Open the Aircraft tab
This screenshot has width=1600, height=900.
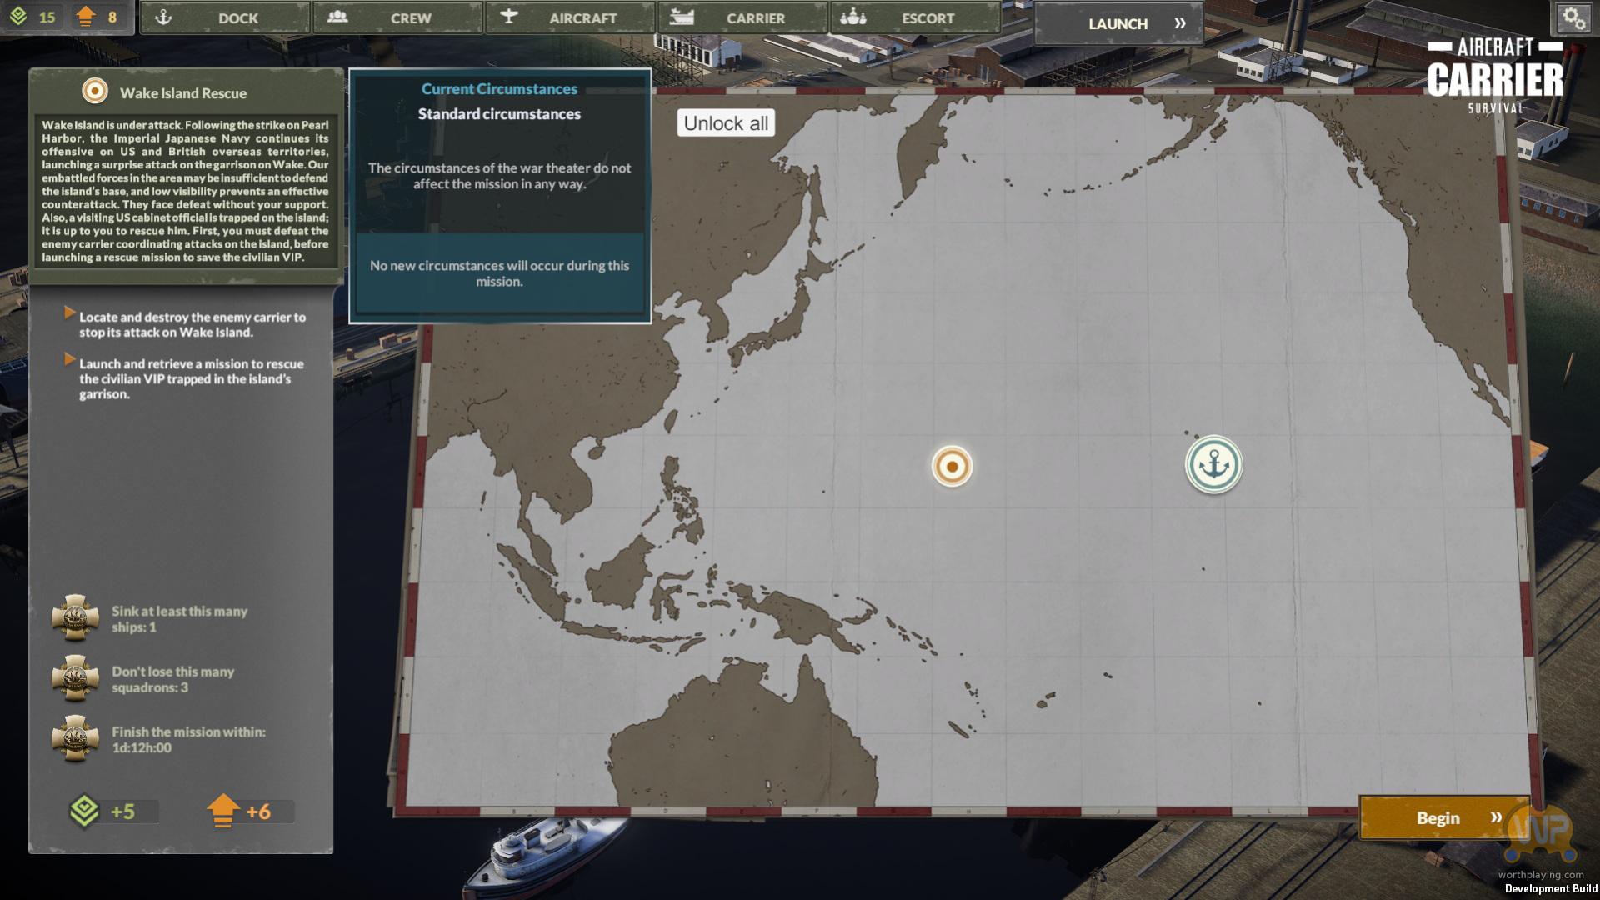(x=570, y=17)
